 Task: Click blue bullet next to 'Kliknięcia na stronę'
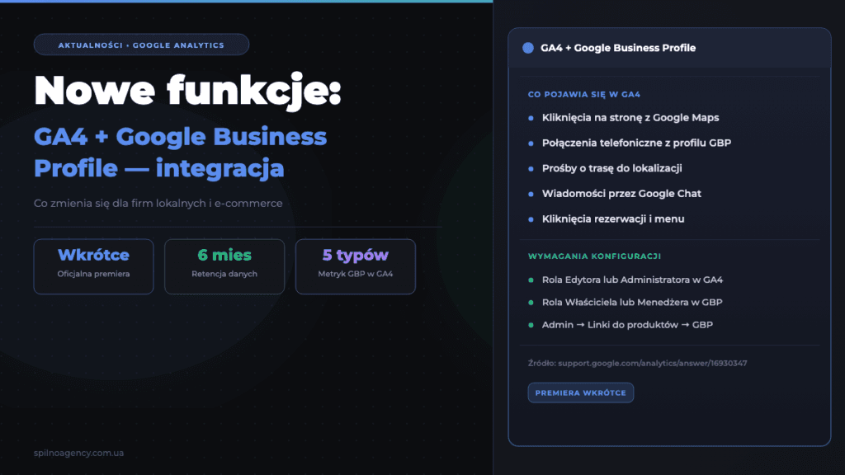531,118
